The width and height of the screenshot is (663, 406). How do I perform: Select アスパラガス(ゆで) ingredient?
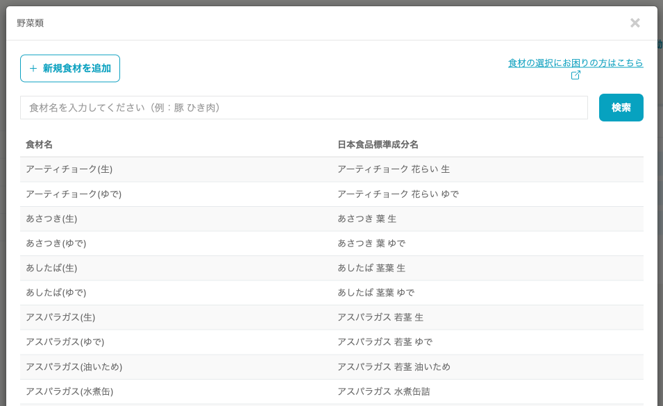65,342
